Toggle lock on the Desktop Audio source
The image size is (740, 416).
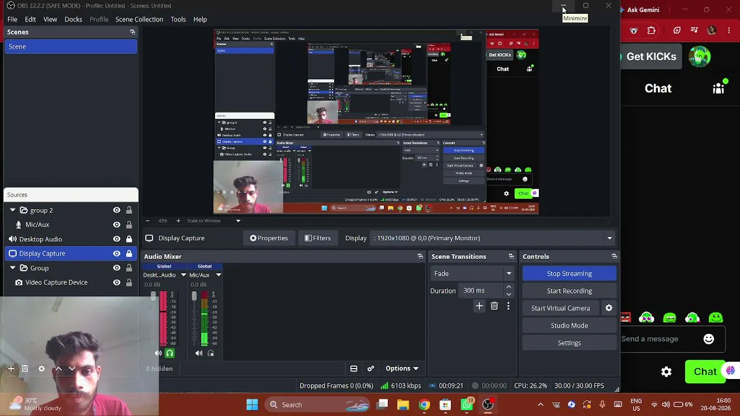(129, 239)
